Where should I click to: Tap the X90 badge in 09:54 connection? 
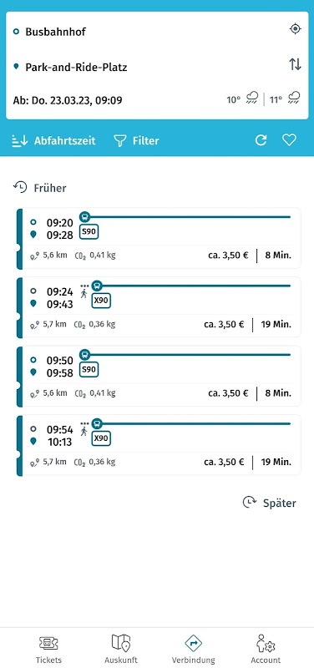click(101, 438)
